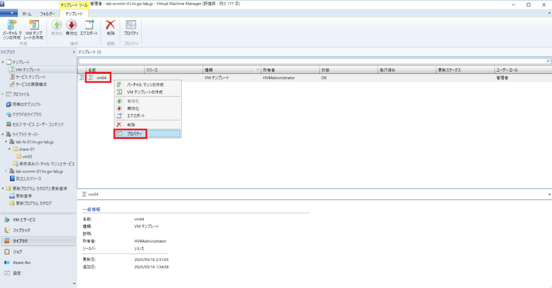Collapse the ライブラリ サーバー node

[3, 134]
